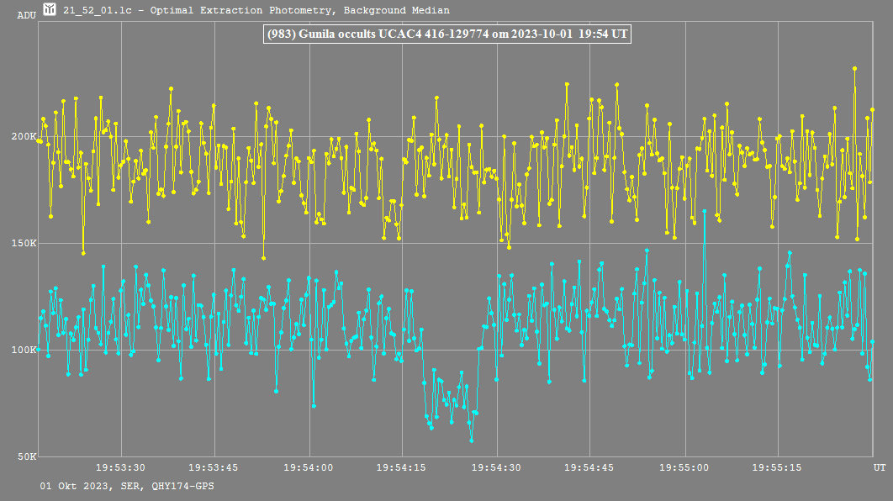Click the 200K y-axis label

click(23, 137)
